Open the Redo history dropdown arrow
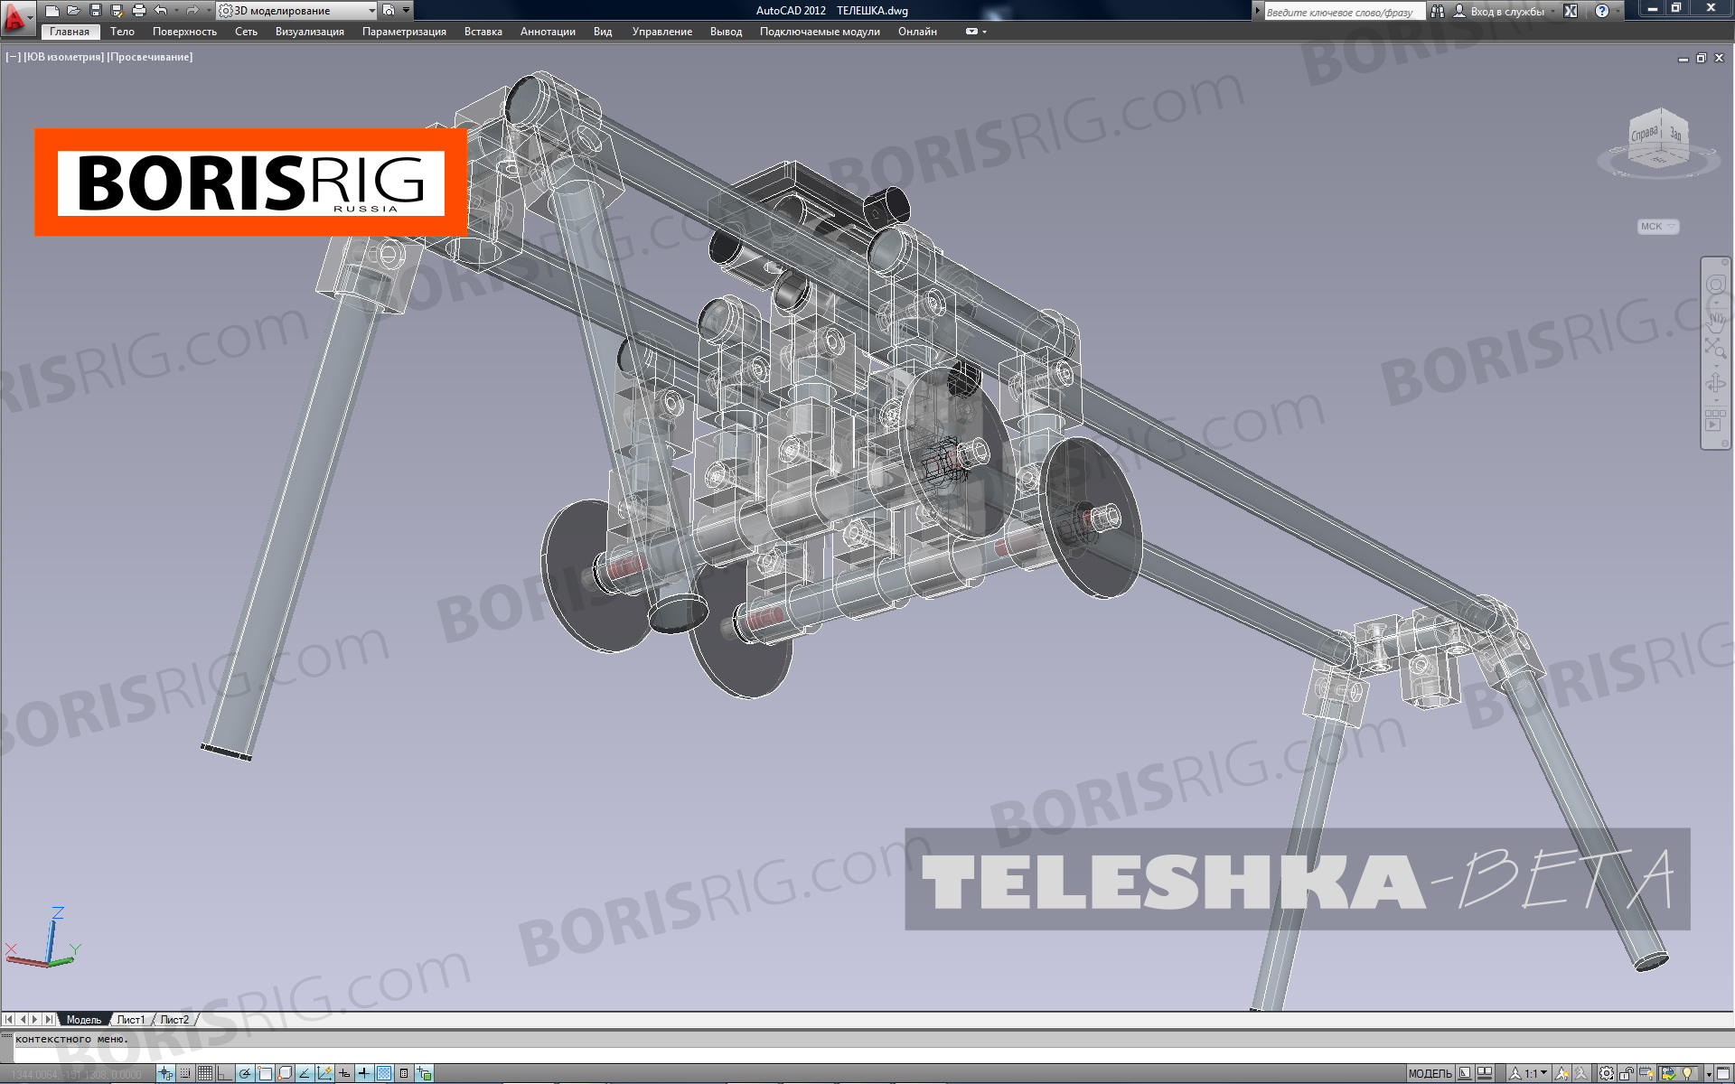 207,11
